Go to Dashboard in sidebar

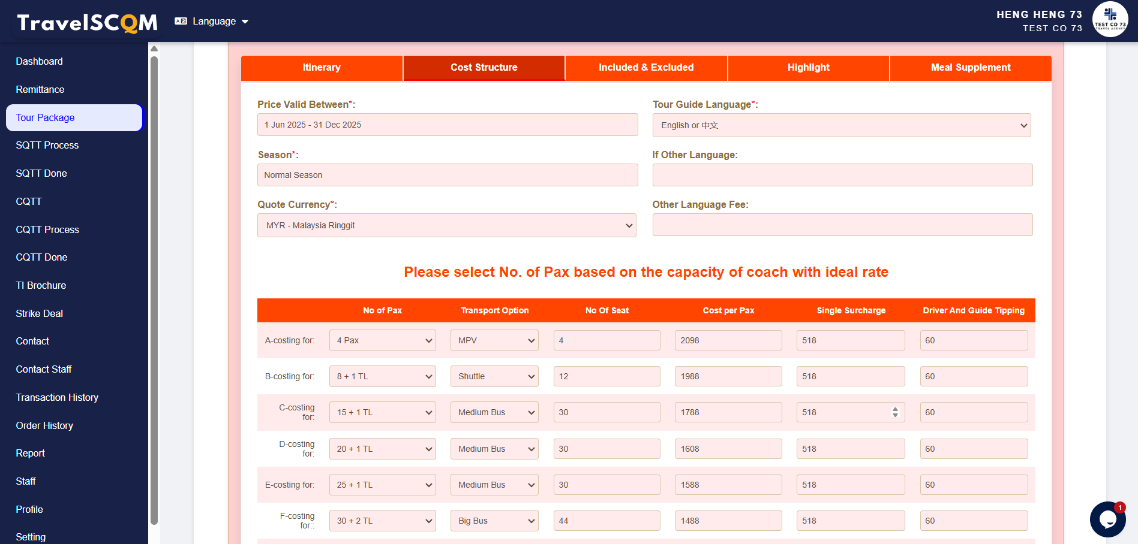40,61
